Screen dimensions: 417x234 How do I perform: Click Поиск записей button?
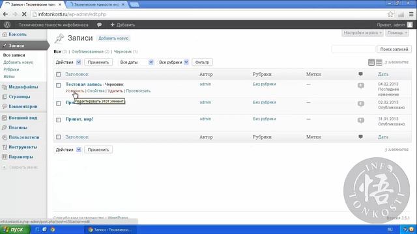click(x=394, y=49)
